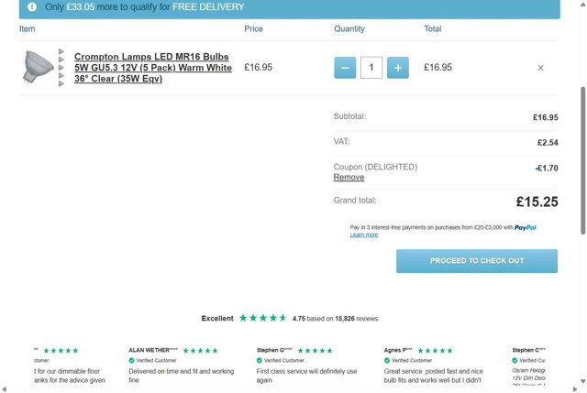Click reviewer name Agnes P
Viewport: 587px width, 393px height.
(398, 350)
